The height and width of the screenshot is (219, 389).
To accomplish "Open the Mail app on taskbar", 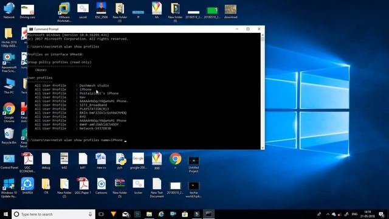I will point(126,214).
